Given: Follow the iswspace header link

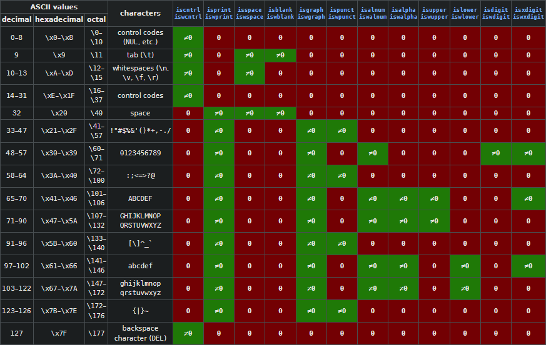Looking at the screenshot, I should pos(250,17).
